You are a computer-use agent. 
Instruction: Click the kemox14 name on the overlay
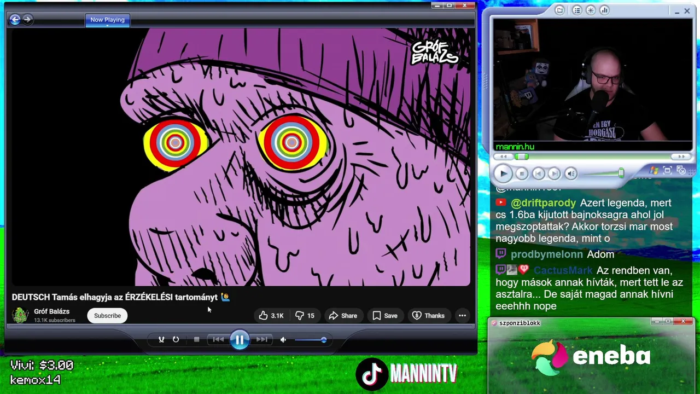pyautogui.click(x=35, y=380)
